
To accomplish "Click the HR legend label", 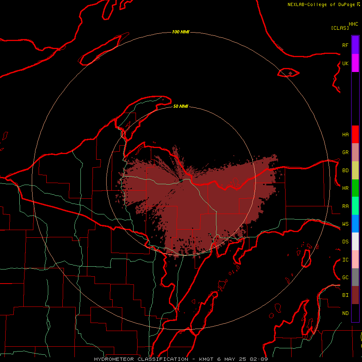I will (x=345, y=188).
